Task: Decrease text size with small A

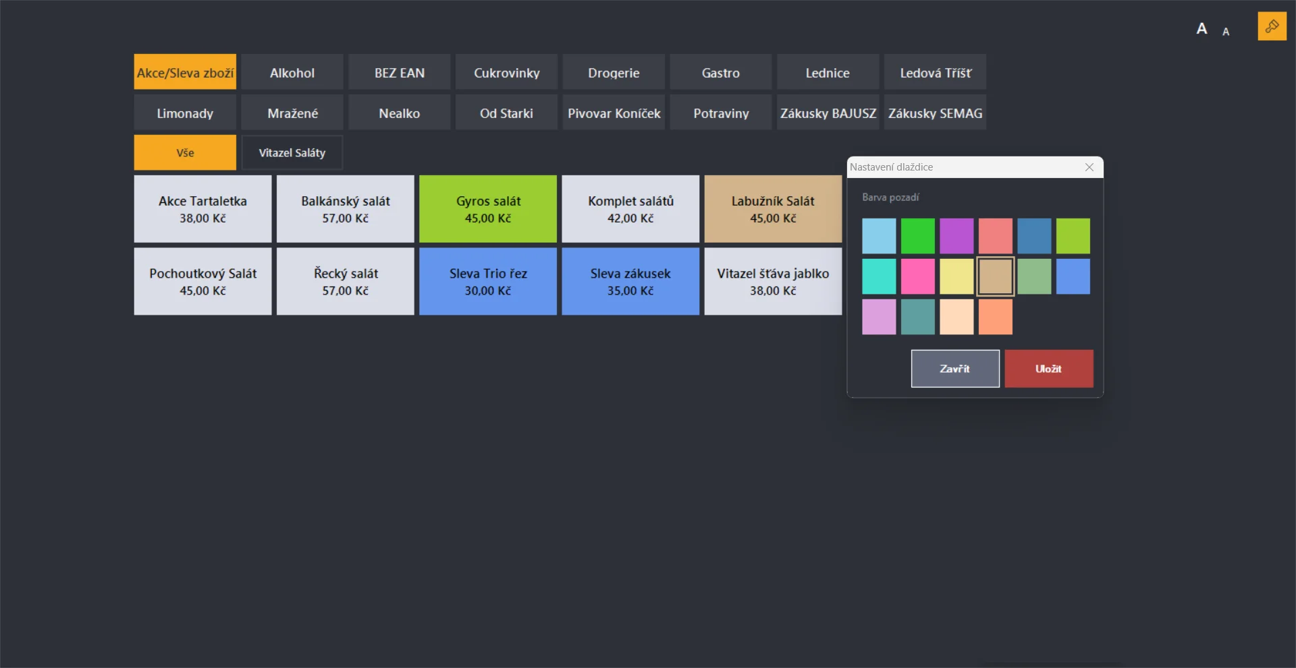Action: [1226, 32]
